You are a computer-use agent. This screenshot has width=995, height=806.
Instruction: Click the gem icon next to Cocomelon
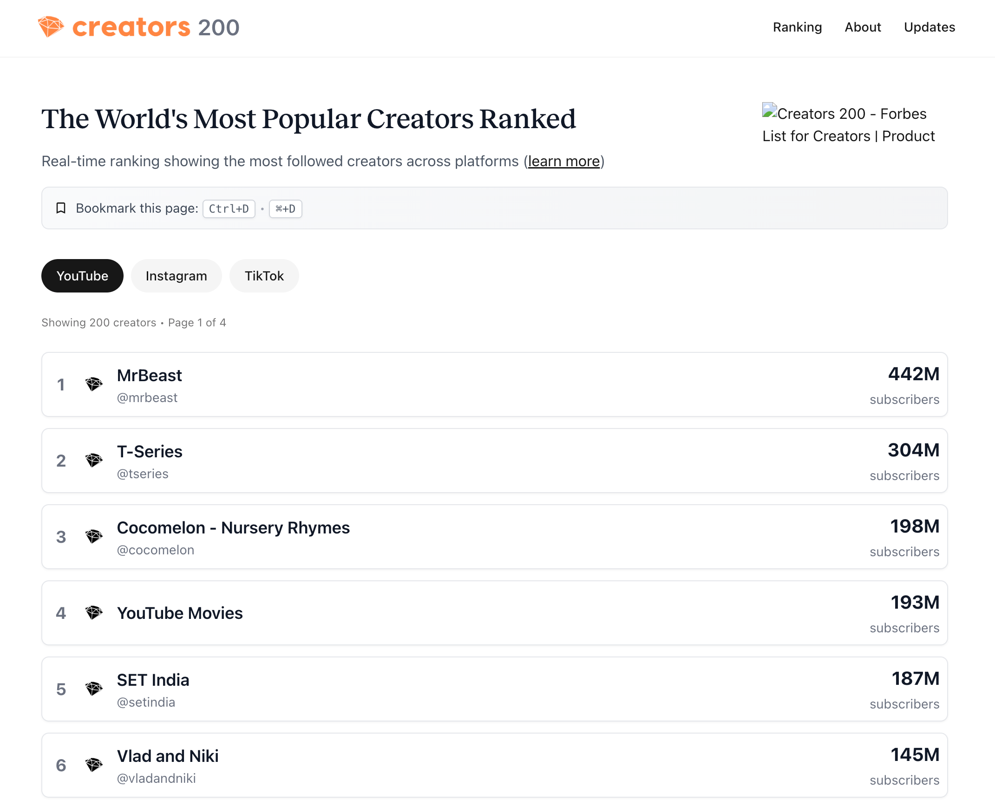pos(94,537)
